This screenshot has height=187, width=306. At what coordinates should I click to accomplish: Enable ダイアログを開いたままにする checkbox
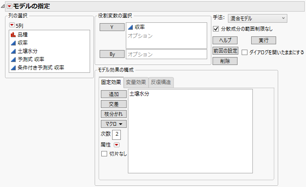point(245,52)
